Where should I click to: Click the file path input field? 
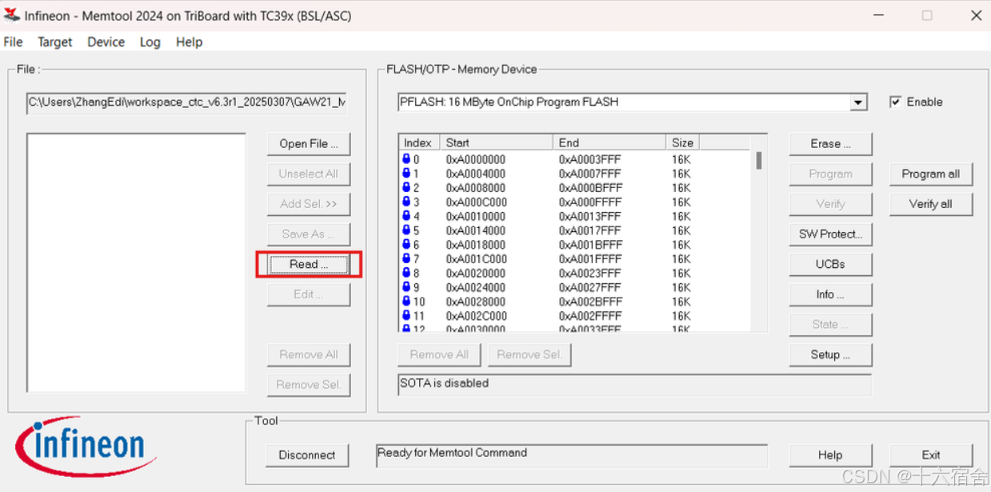click(x=187, y=102)
